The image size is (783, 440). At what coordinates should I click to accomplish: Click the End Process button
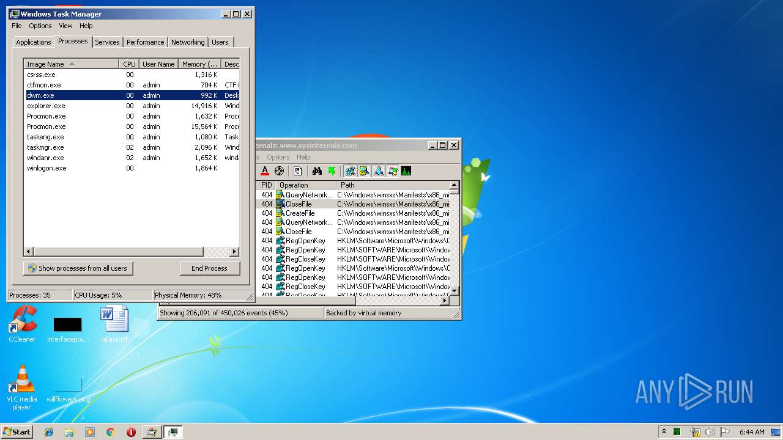coord(209,268)
